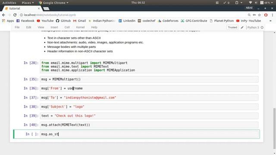Image resolution: width=276 pixels, height=155 pixels.
Task: Open the LinkedIn bookmark
Action: click(127, 21)
